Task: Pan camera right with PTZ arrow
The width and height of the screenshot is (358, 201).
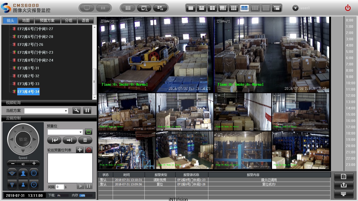Action: (35, 139)
